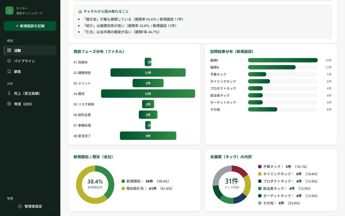Click the 新規面談を記録 button
The width and height of the screenshot is (345, 216).
click(x=30, y=26)
